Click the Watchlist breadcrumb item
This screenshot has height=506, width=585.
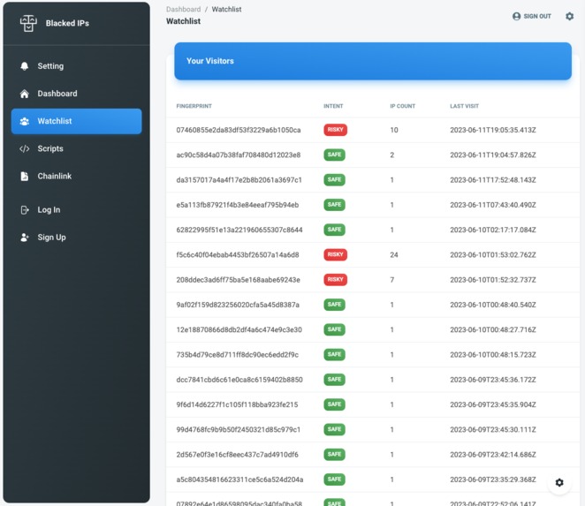click(x=226, y=10)
